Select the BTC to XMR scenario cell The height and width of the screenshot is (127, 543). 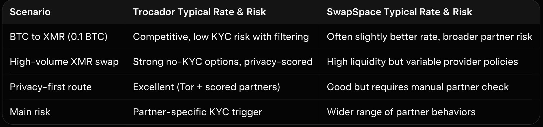(58, 37)
